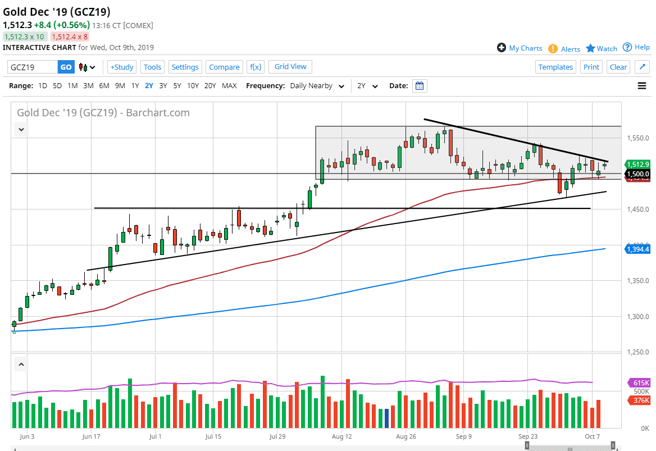Open the Templates button
The height and width of the screenshot is (451, 656).
[555, 67]
